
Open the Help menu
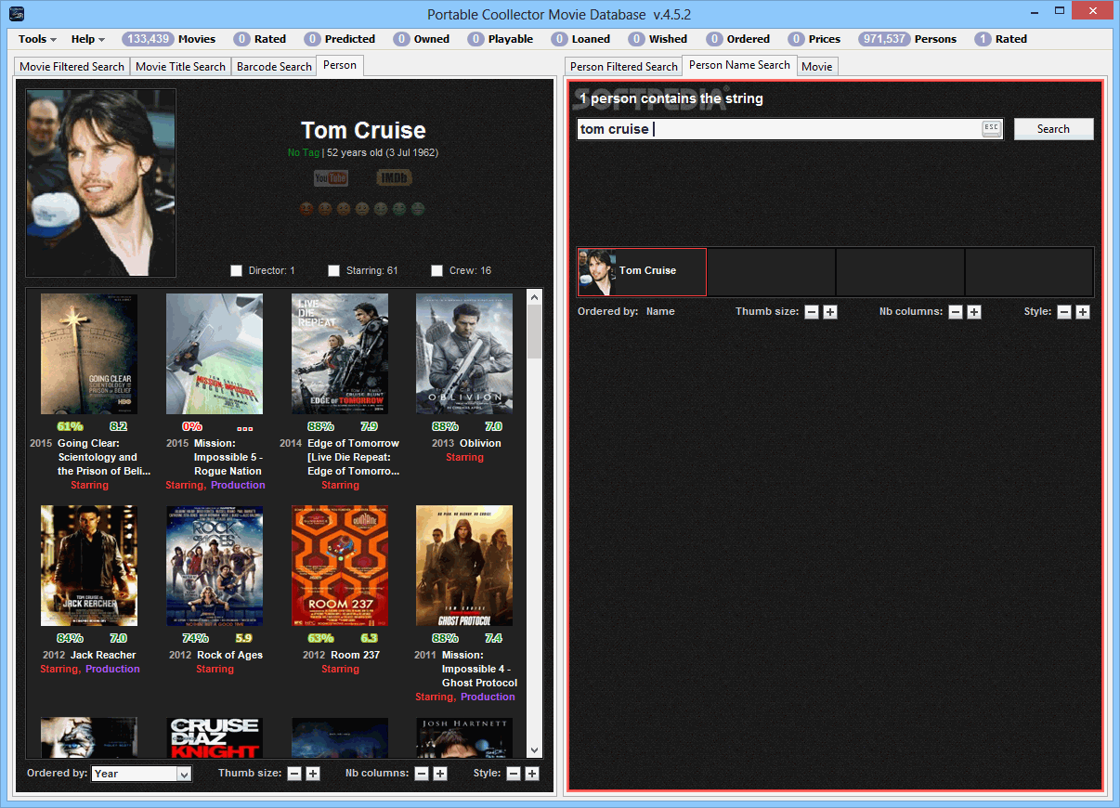tap(88, 39)
